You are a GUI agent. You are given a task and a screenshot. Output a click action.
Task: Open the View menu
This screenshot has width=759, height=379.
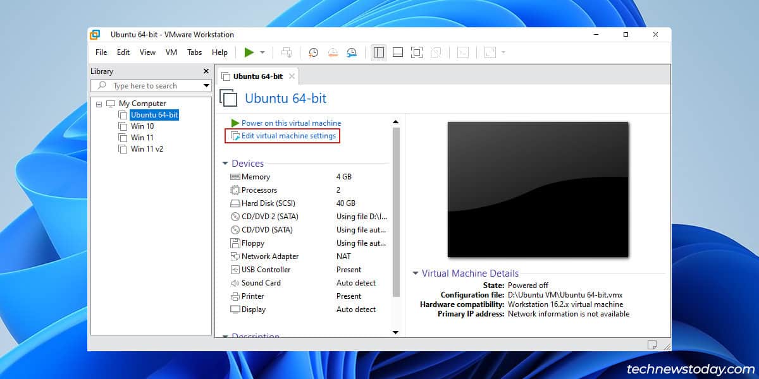(x=147, y=52)
